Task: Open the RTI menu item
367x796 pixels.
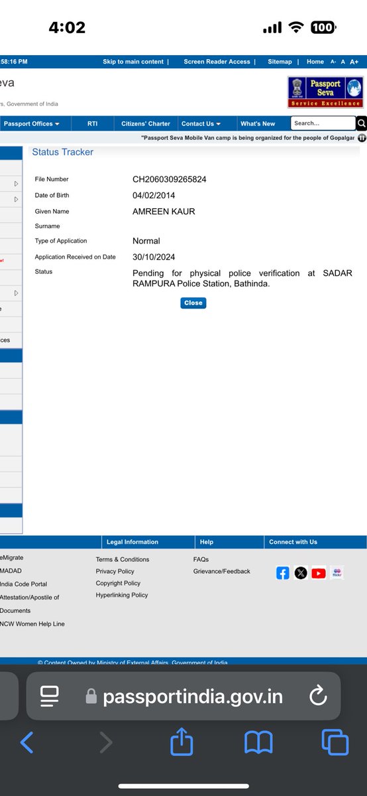Action: pos(92,123)
